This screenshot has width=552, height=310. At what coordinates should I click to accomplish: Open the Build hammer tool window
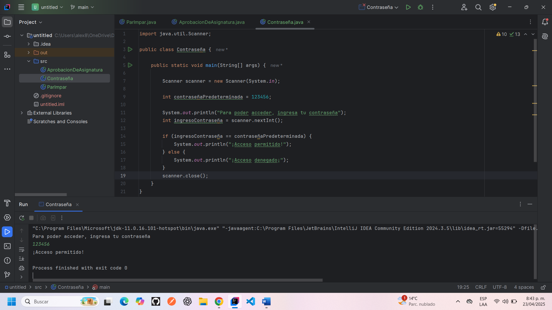tap(7, 203)
